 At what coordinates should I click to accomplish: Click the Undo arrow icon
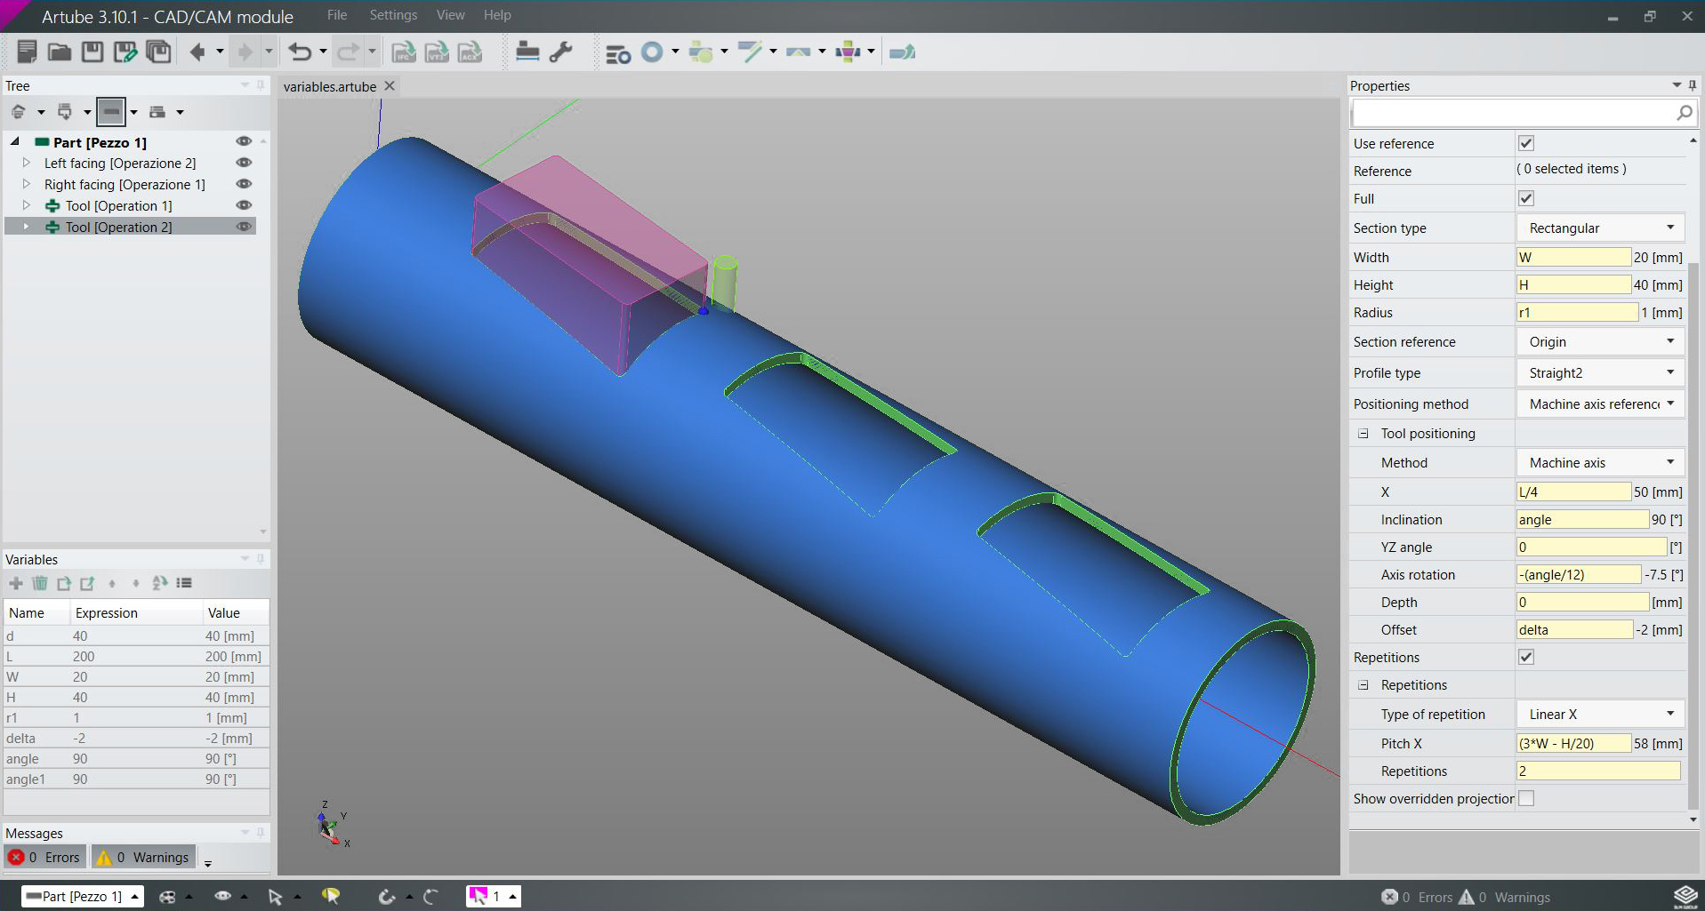click(x=300, y=52)
